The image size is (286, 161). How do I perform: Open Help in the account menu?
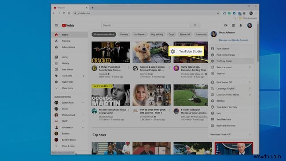(231, 113)
